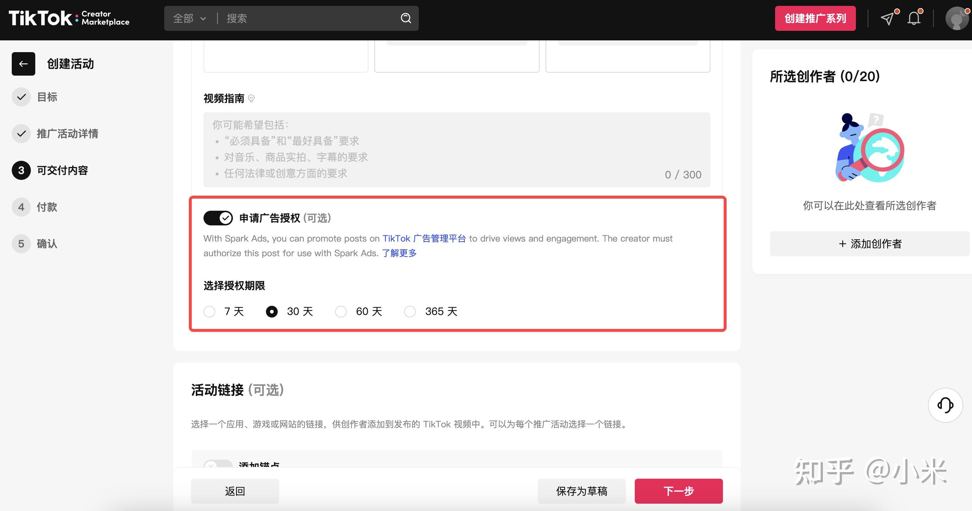
Task: Click the profile avatar in the top bar
Action: [957, 18]
